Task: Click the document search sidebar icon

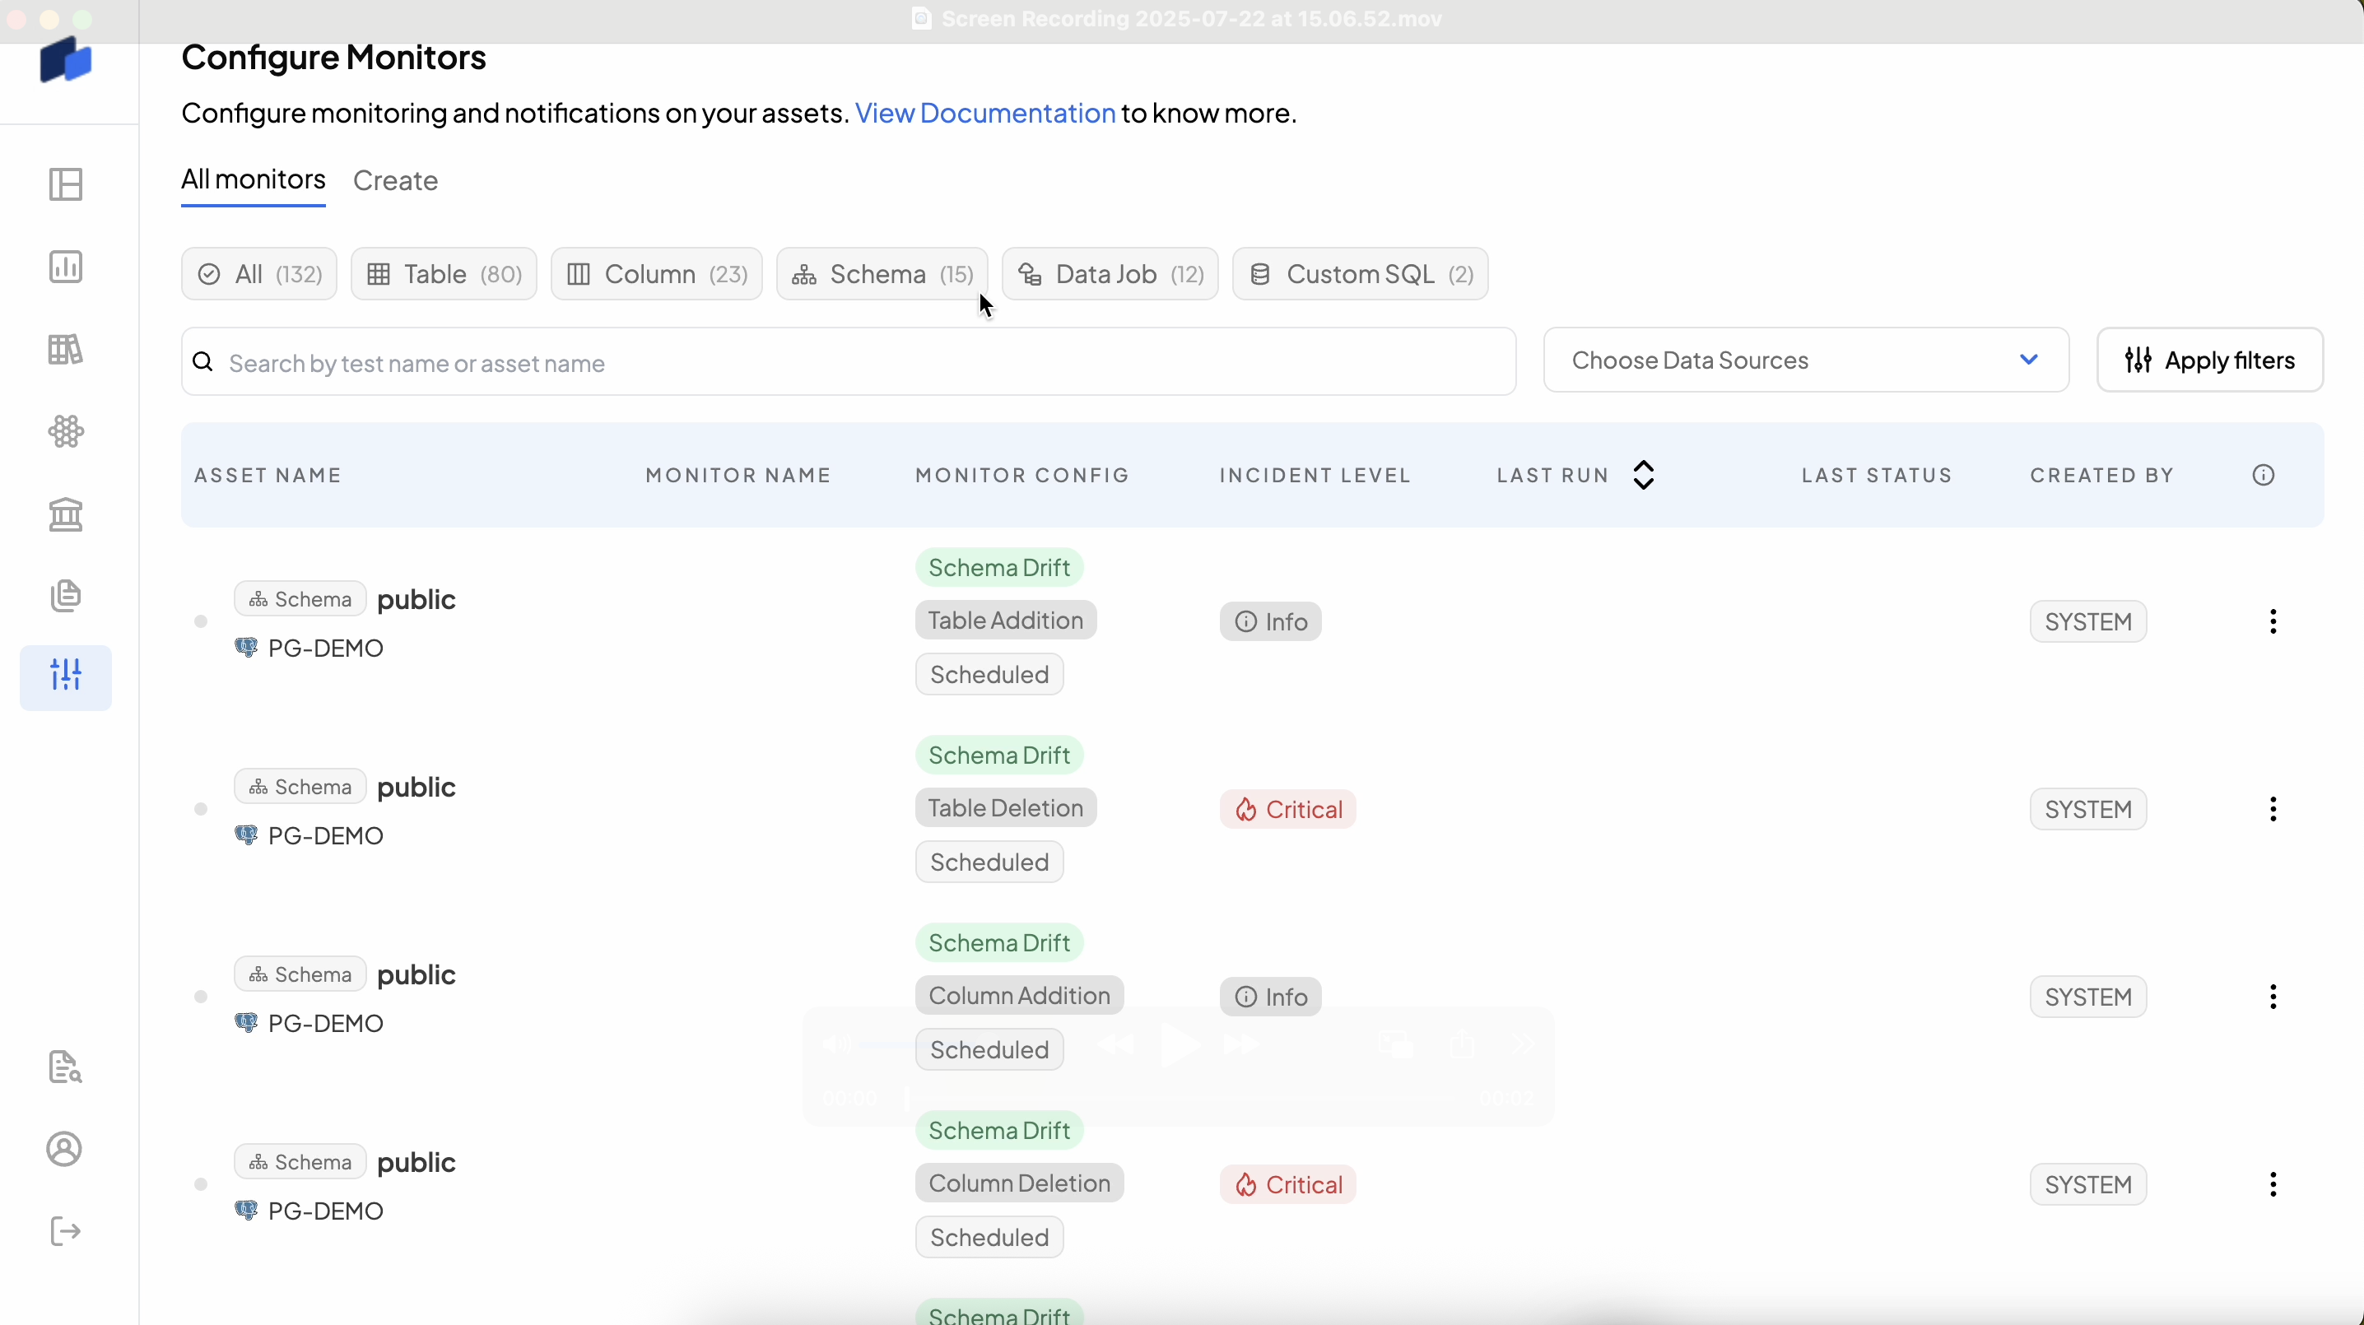Action: point(65,1067)
